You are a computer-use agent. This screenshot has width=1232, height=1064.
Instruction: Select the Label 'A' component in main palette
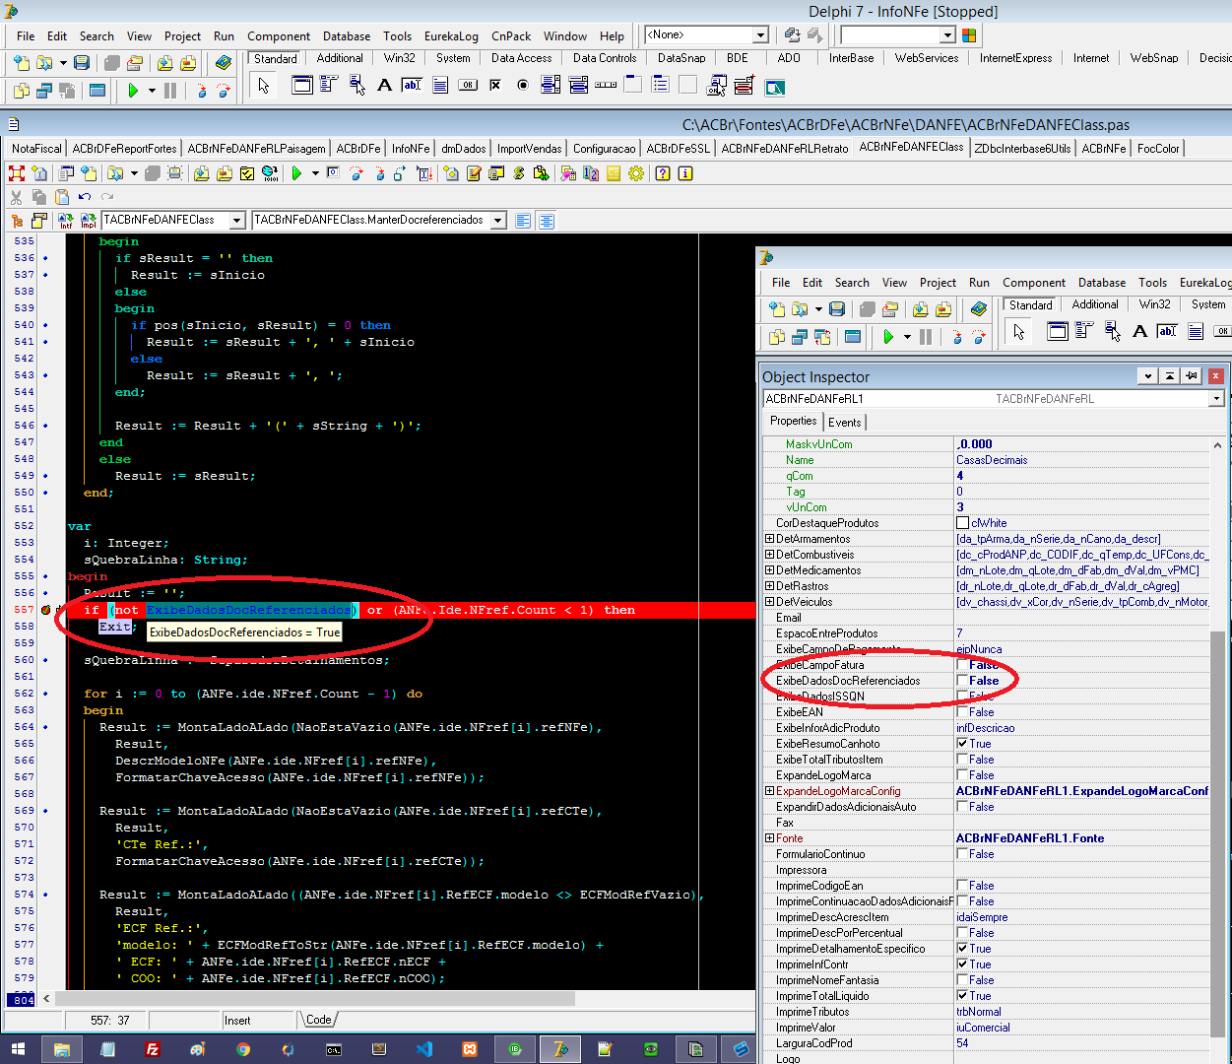(384, 85)
